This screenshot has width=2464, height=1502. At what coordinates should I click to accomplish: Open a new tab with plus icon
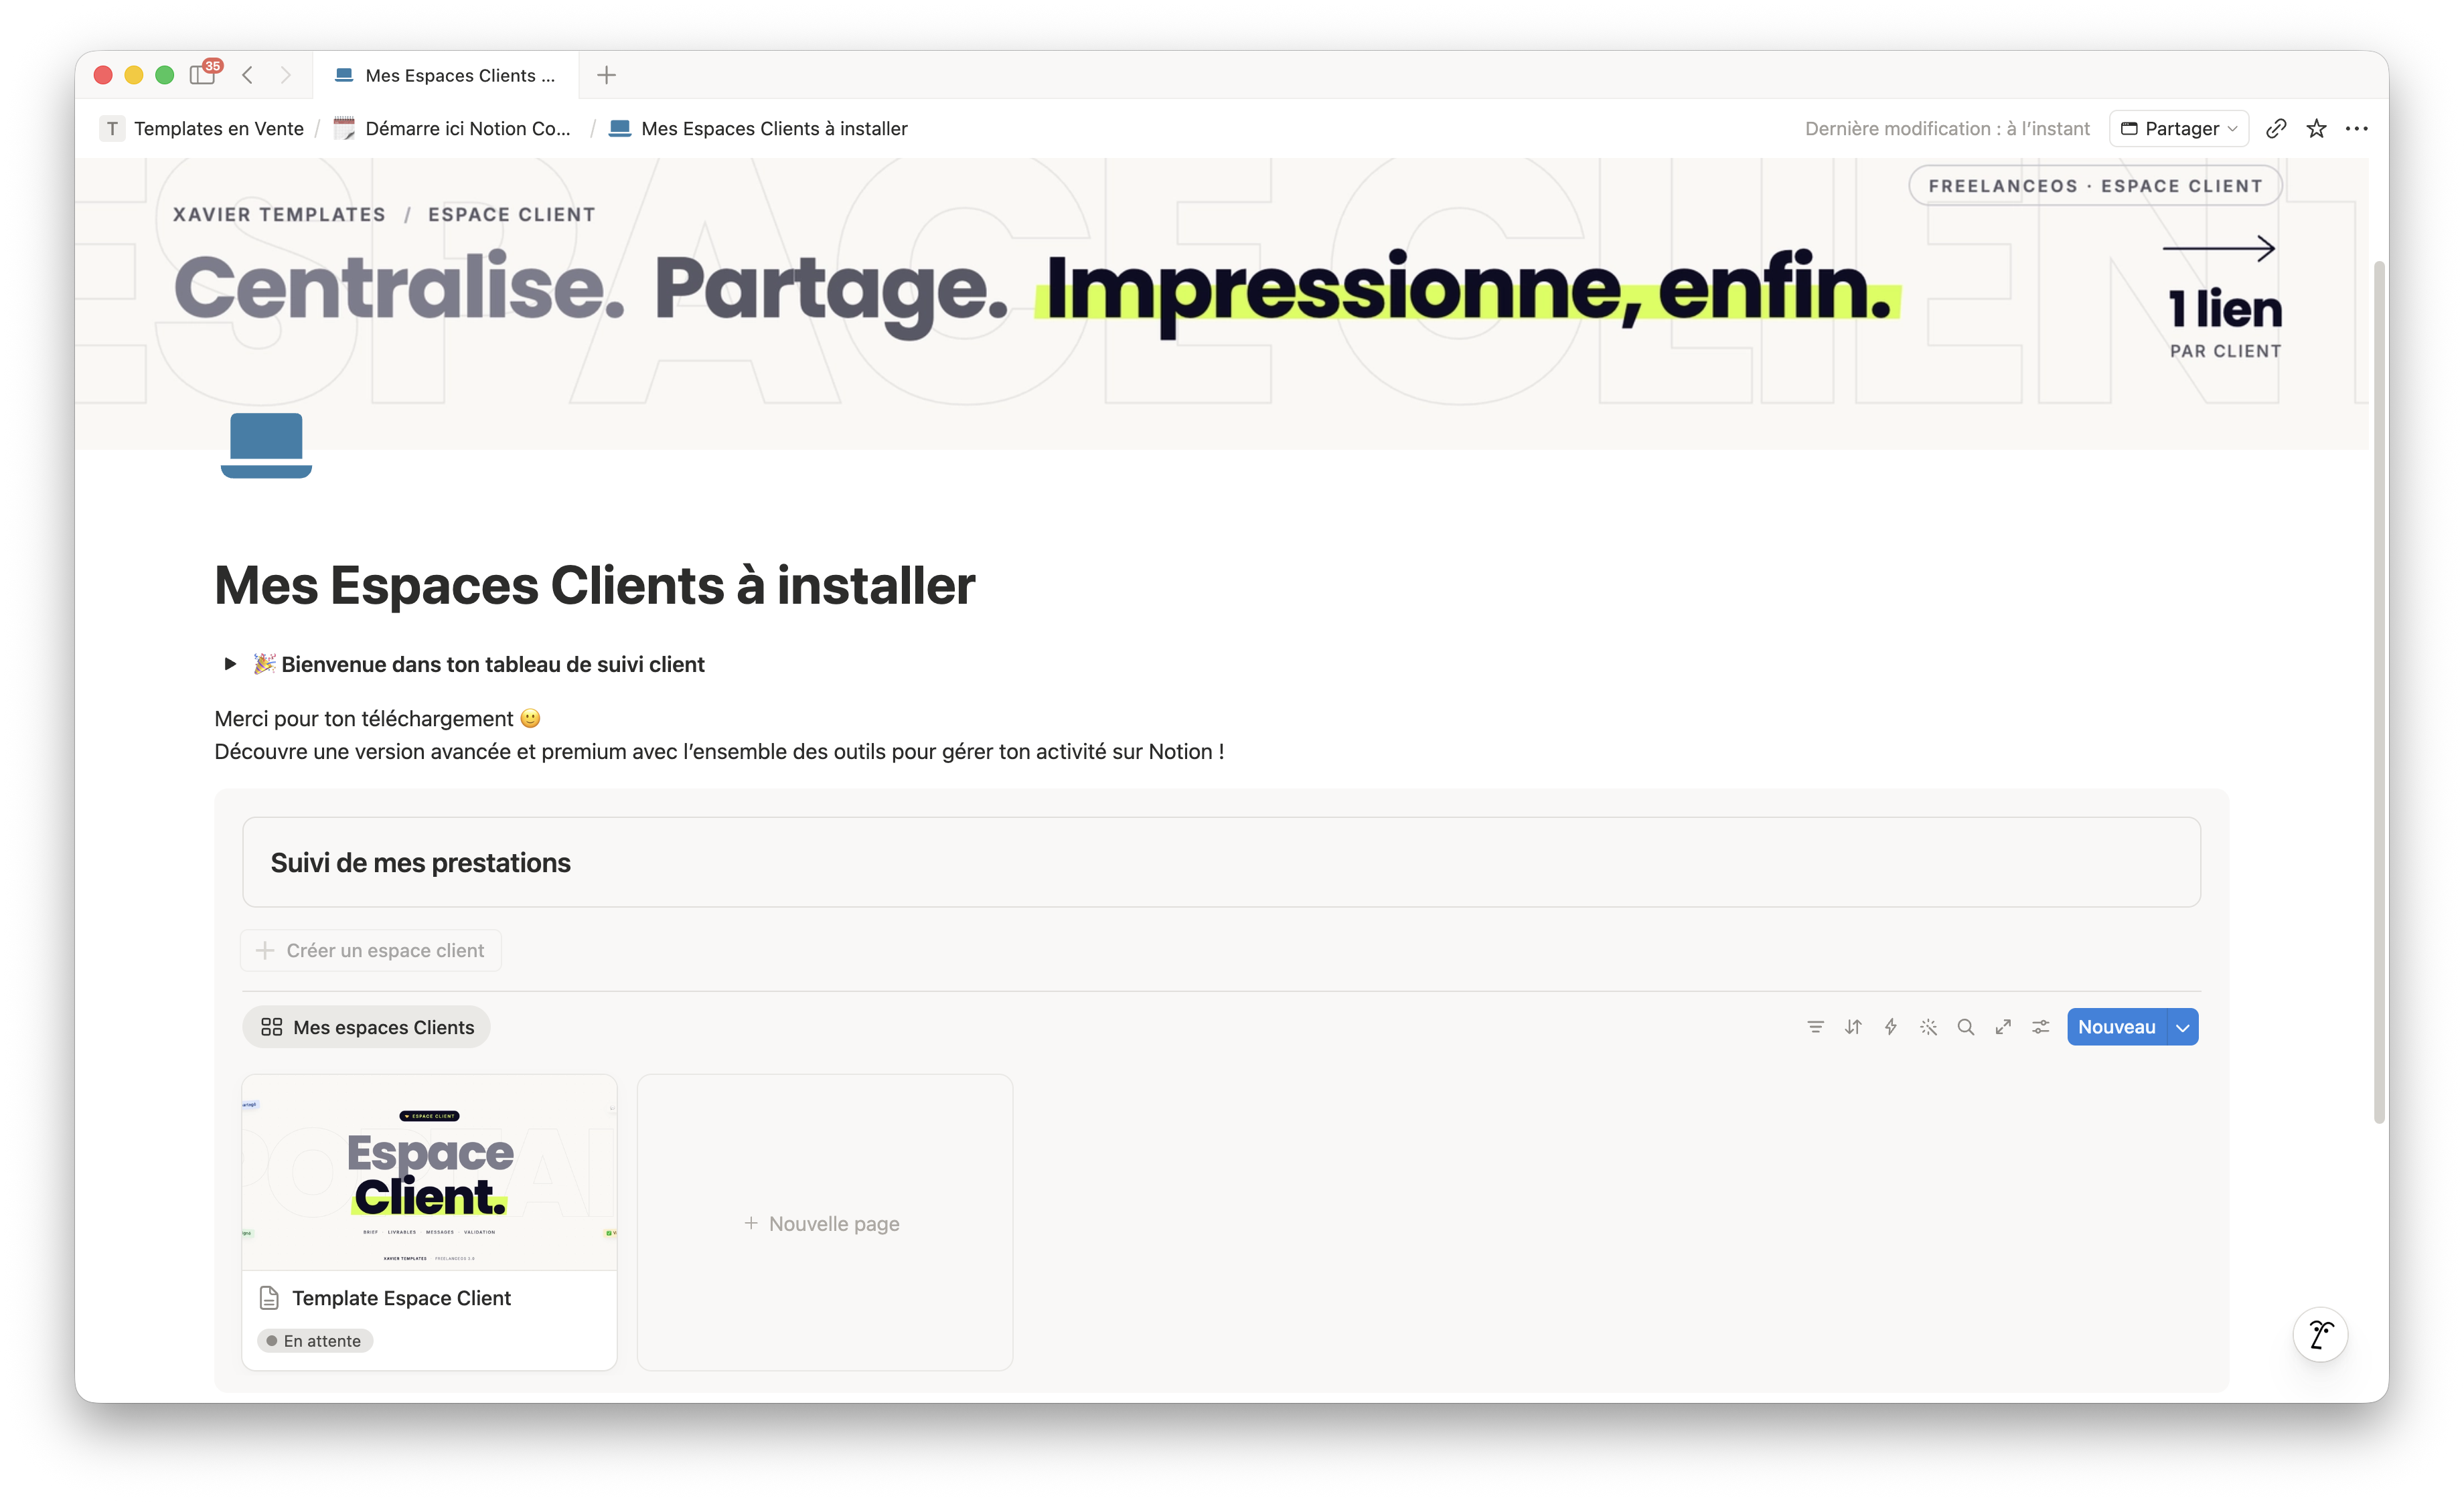[x=606, y=75]
